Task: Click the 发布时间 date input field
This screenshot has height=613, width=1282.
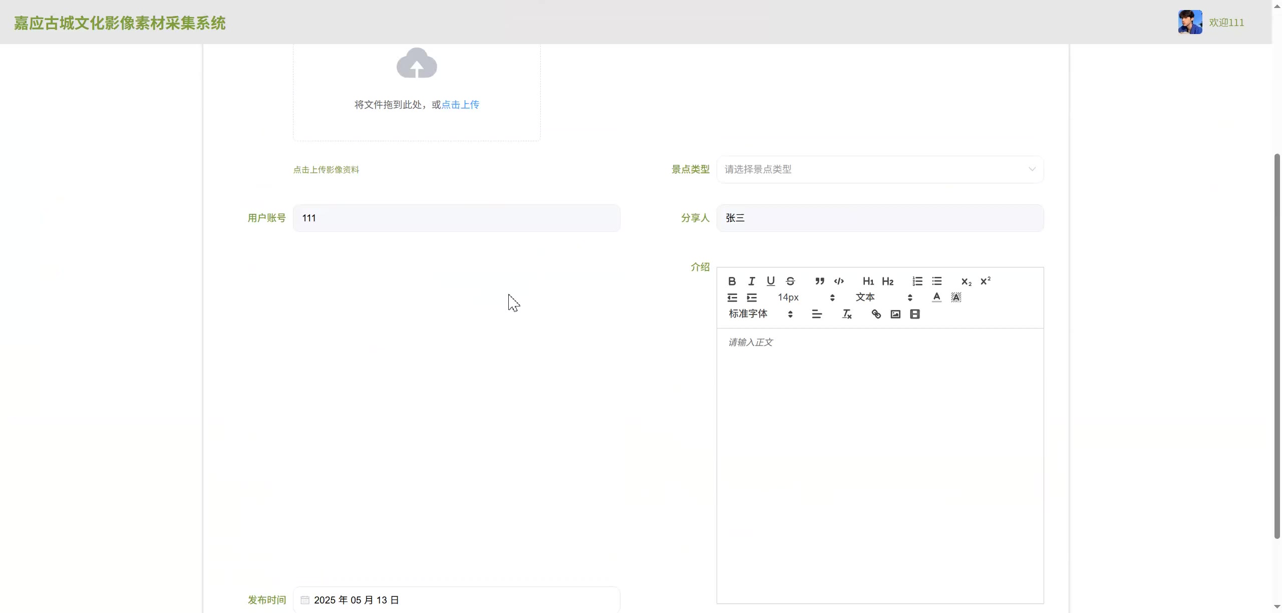Action: click(456, 599)
